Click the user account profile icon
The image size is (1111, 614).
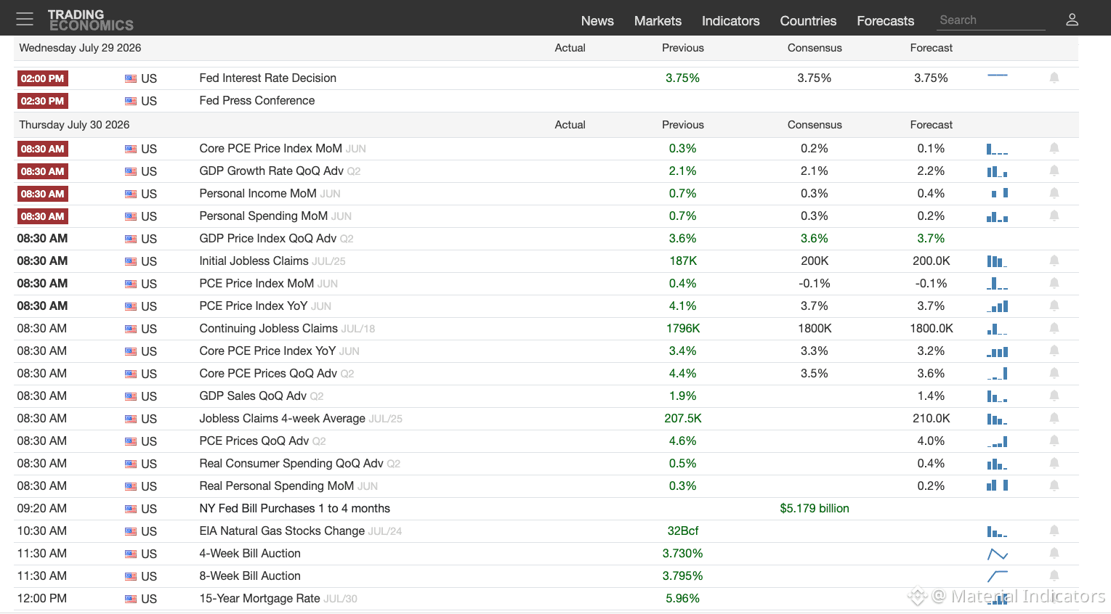[x=1072, y=20]
